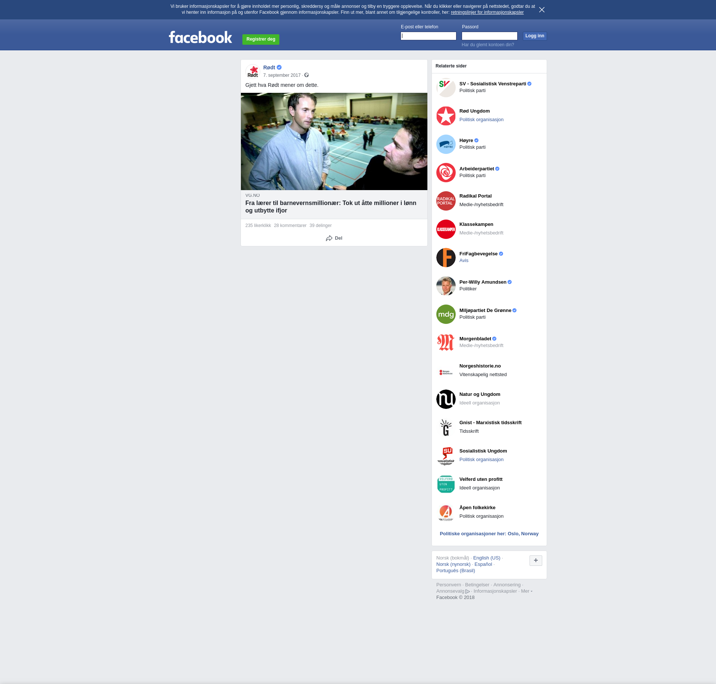Viewport: 716px width, 684px height.
Task: Click Politisk organisasjon under Rød Ungdom
Action: [481, 120]
